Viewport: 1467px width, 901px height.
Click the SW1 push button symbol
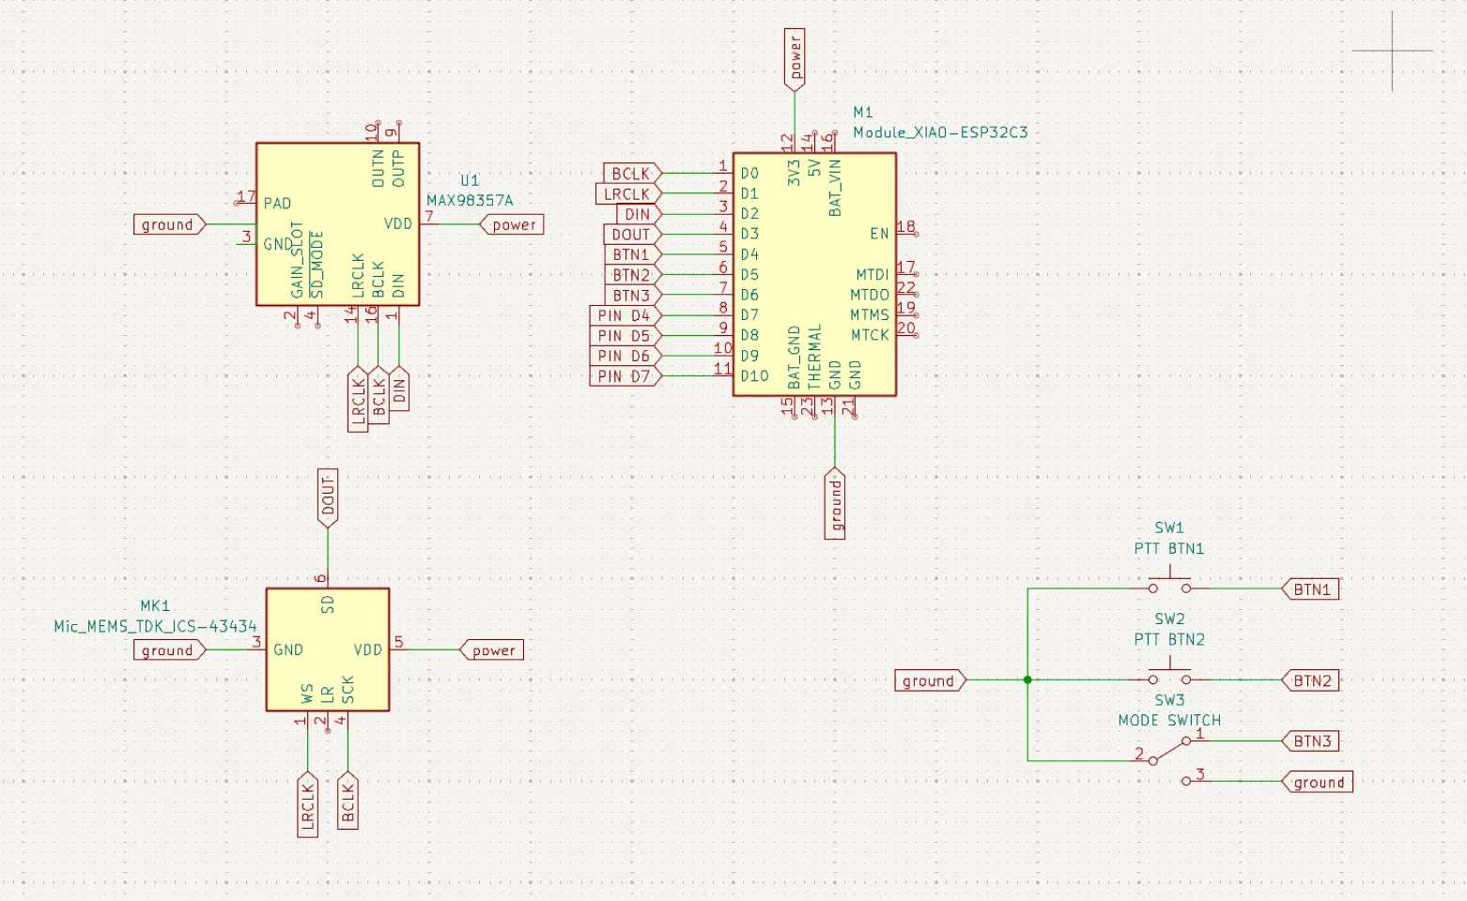1169,587
